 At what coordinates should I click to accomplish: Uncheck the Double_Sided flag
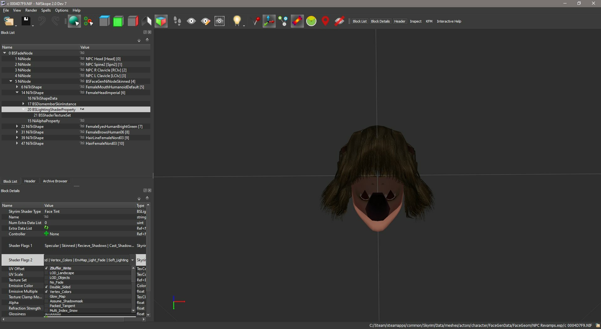(46, 287)
